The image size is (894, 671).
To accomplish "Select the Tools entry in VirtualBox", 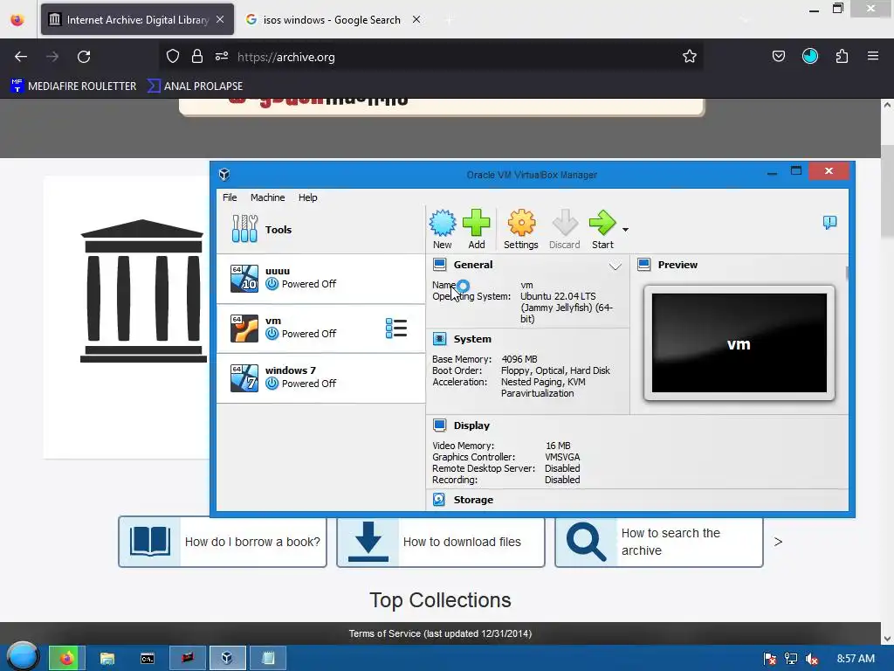I will coord(321,230).
